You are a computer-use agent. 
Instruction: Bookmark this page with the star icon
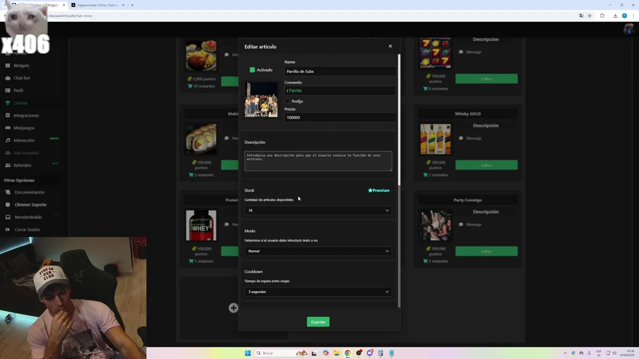click(x=590, y=15)
